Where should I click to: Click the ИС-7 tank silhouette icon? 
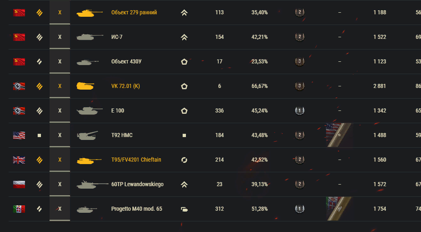(x=89, y=37)
